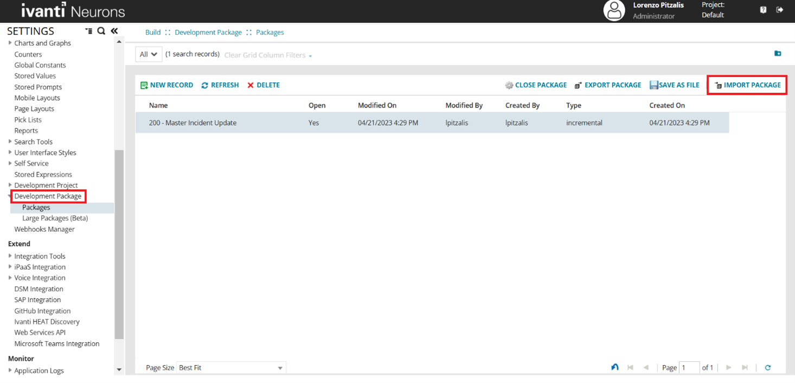Image resolution: width=795 pixels, height=383 pixels.
Task: Open Stored Expressions settings
Action: pos(43,174)
